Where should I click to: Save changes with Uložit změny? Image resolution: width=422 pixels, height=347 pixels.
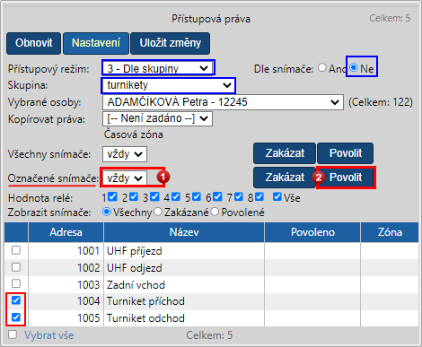[170, 43]
